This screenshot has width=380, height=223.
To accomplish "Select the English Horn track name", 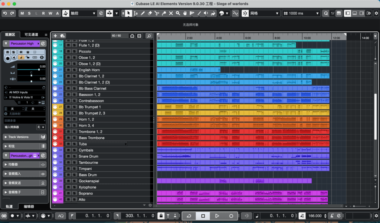I will (x=89, y=70).
